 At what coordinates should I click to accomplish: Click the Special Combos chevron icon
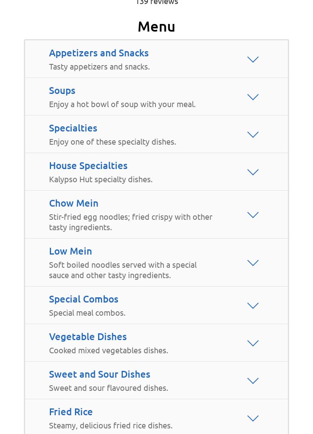pyautogui.click(x=253, y=305)
